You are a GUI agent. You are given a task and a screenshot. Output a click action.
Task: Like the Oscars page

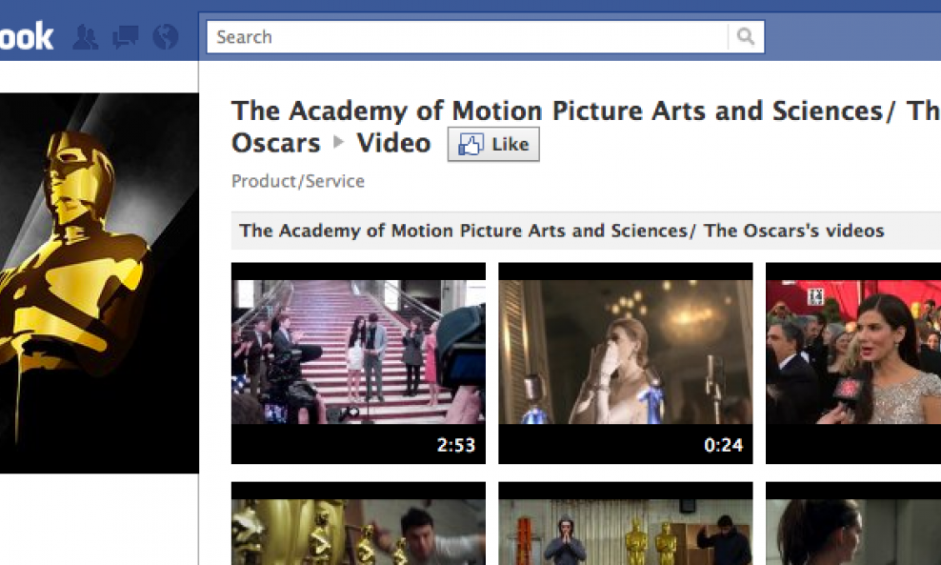[493, 144]
